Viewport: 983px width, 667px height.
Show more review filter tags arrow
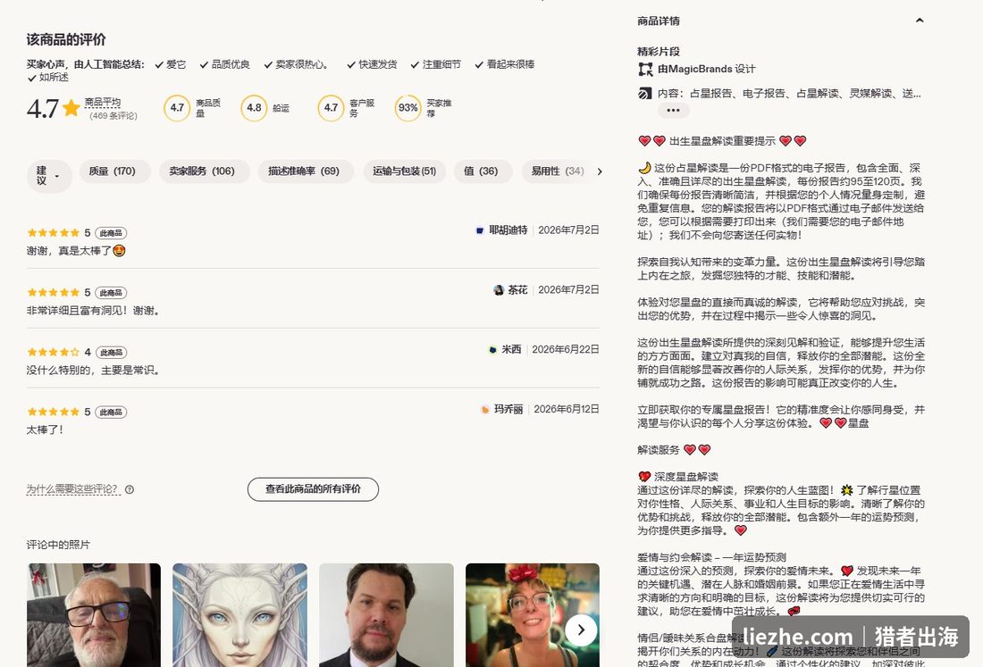point(600,171)
